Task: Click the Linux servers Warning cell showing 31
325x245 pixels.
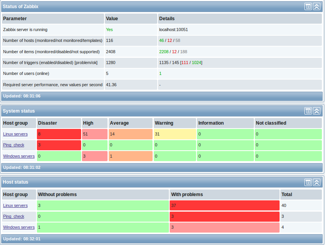Action: pyautogui.click(x=175, y=134)
